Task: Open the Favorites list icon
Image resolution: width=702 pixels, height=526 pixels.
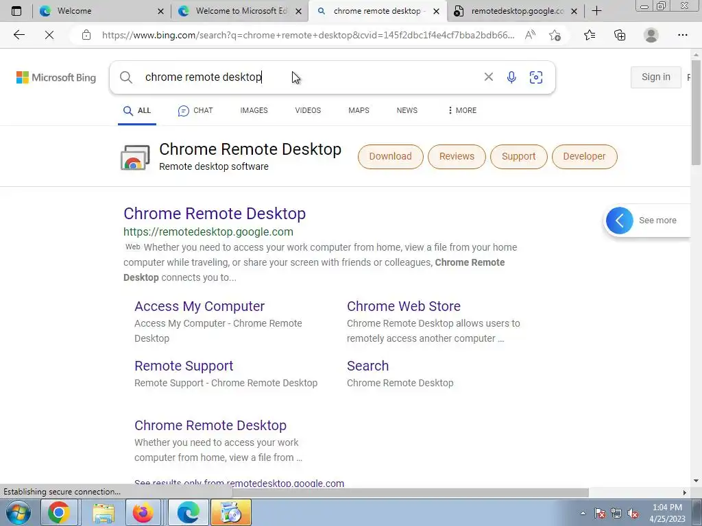Action: tap(590, 35)
